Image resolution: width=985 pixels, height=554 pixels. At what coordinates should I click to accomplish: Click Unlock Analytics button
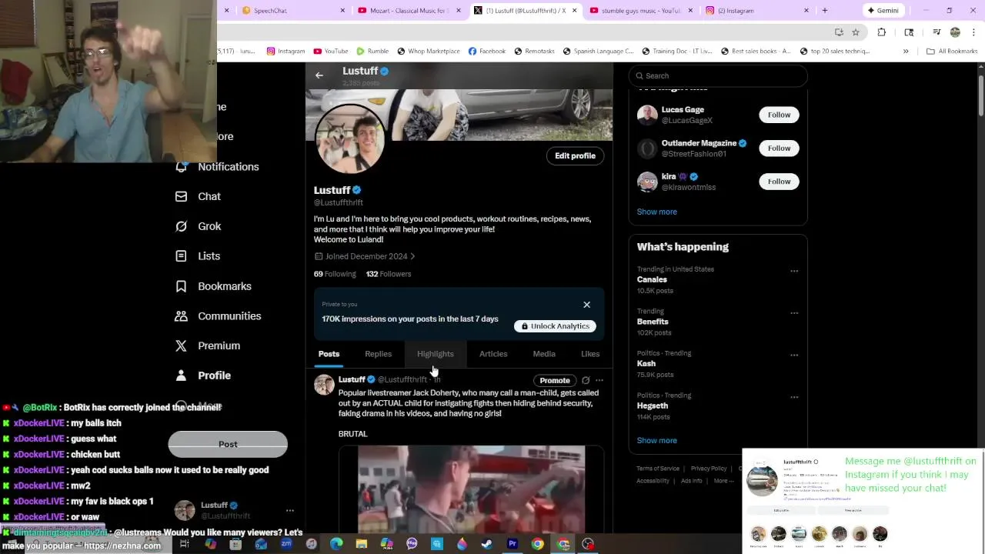555,326
